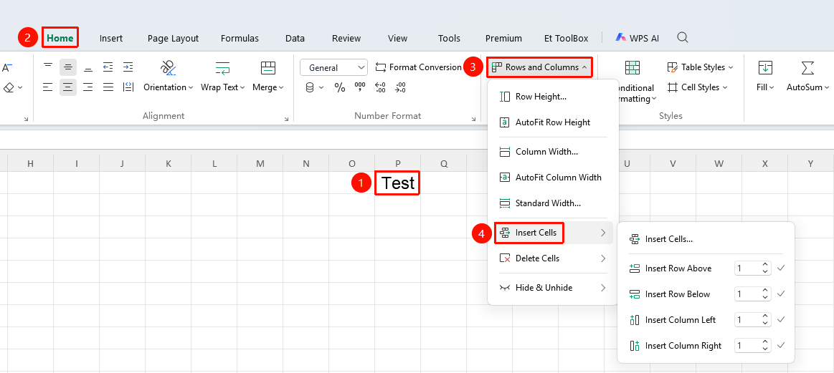Viewport: 834px width, 373px height.
Task: Expand the Merge dropdown arrow
Action: [x=281, y=87]
